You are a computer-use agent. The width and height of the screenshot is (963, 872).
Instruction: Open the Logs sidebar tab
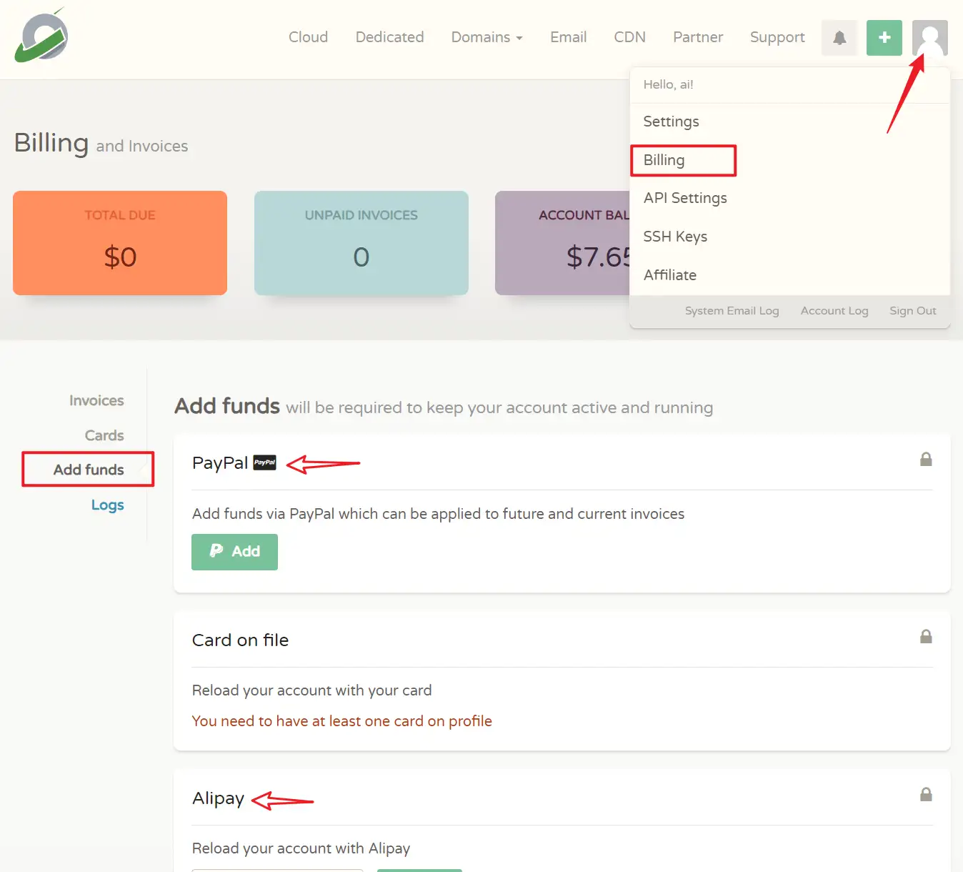coord(108,505)
